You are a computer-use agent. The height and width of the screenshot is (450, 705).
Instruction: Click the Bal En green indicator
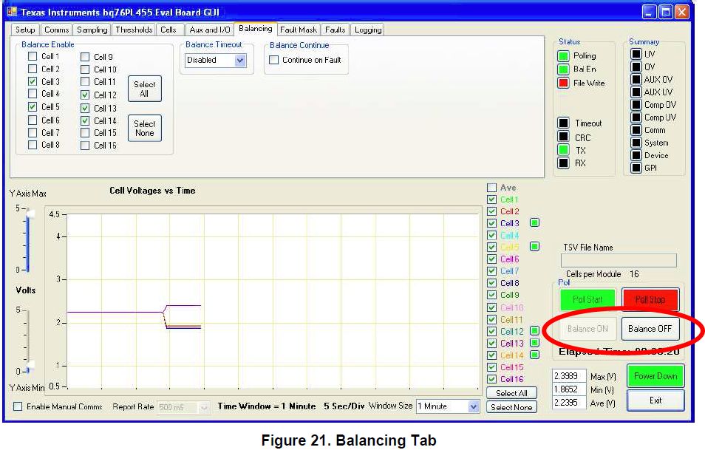563,69
